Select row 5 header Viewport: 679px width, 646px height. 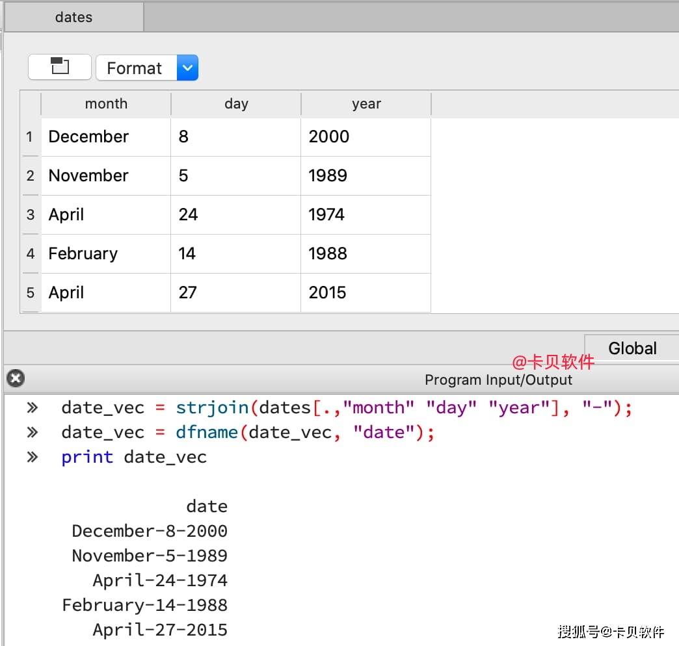30,293
